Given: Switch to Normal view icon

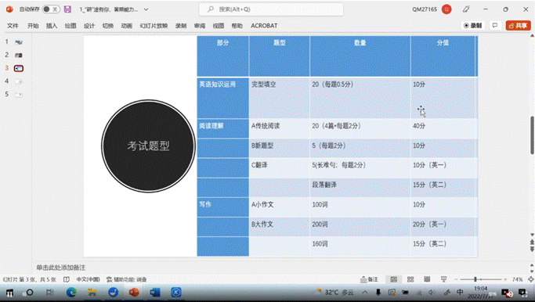Looking at the screenshot, I should pos(394,279).
